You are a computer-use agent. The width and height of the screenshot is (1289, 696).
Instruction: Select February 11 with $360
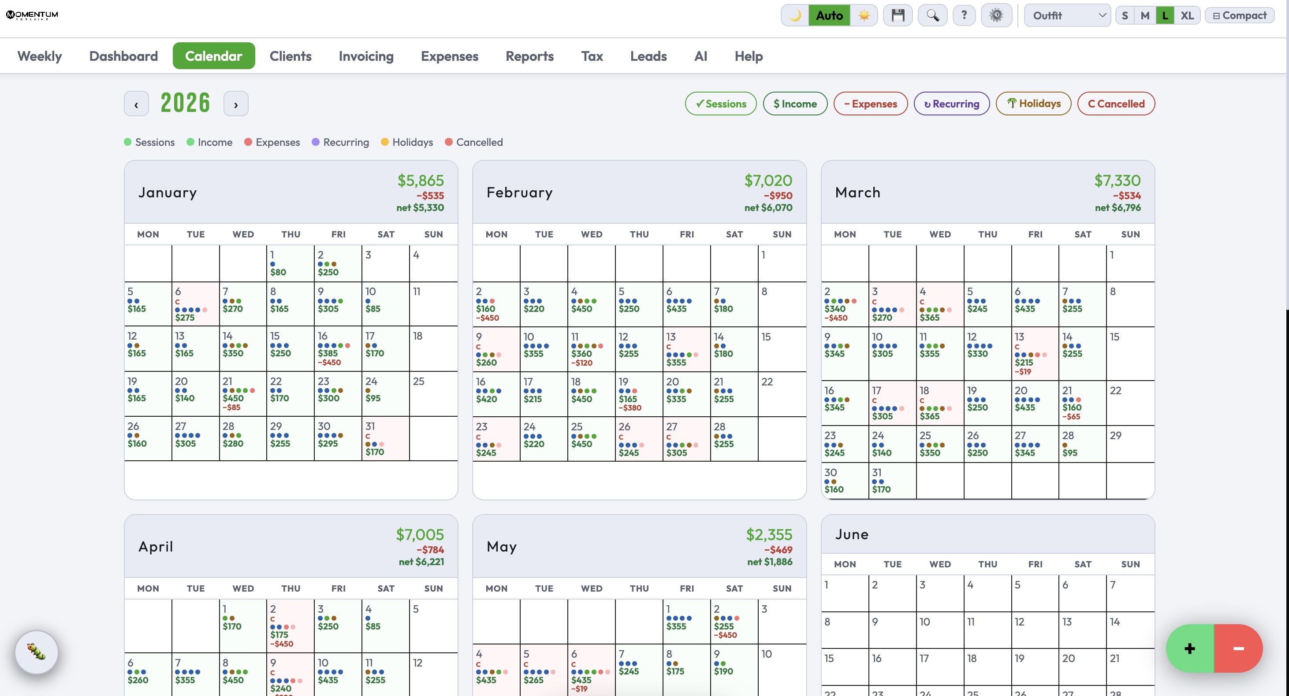(592, 349)
